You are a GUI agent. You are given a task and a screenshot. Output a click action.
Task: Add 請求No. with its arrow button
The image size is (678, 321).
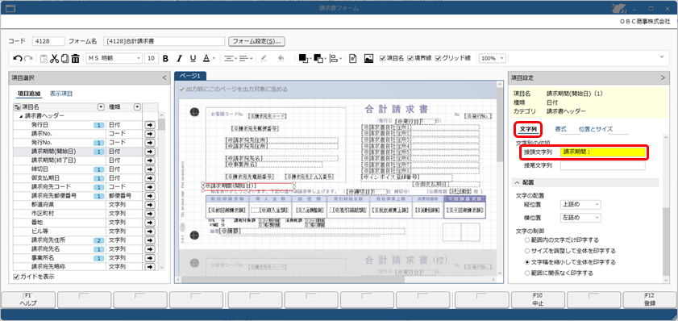pos(150,134)
